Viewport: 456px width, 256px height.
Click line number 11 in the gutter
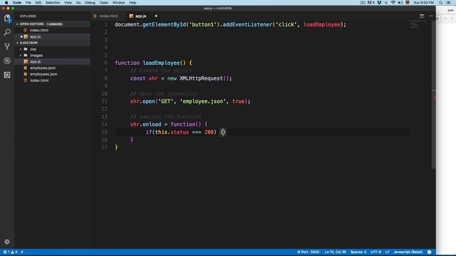click(105, 101)
